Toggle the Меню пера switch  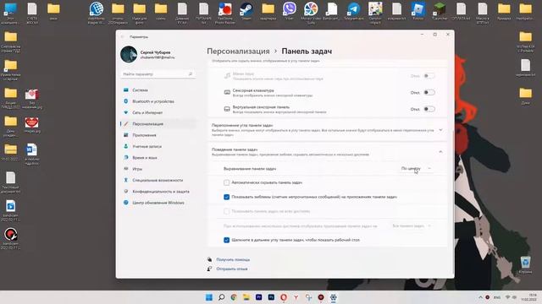tap(429, 76)
